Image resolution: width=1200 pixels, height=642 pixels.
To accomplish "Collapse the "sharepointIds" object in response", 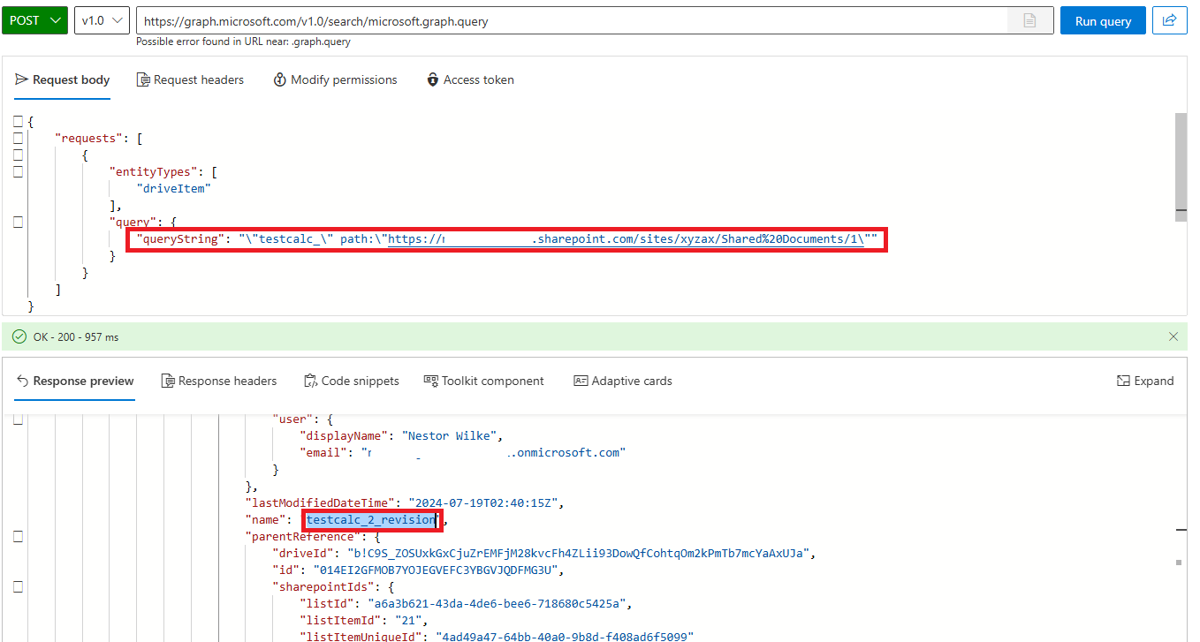I will 19,587.
